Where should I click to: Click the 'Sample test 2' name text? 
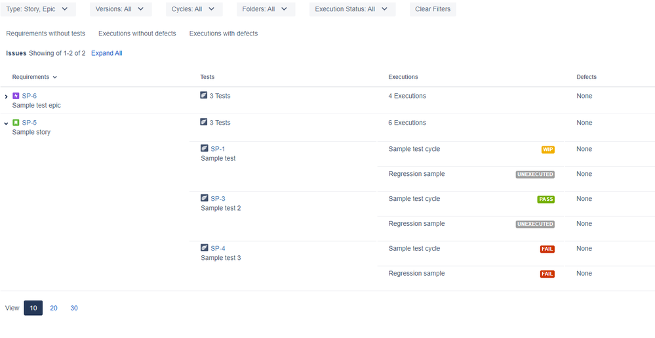tap(220, 208)
